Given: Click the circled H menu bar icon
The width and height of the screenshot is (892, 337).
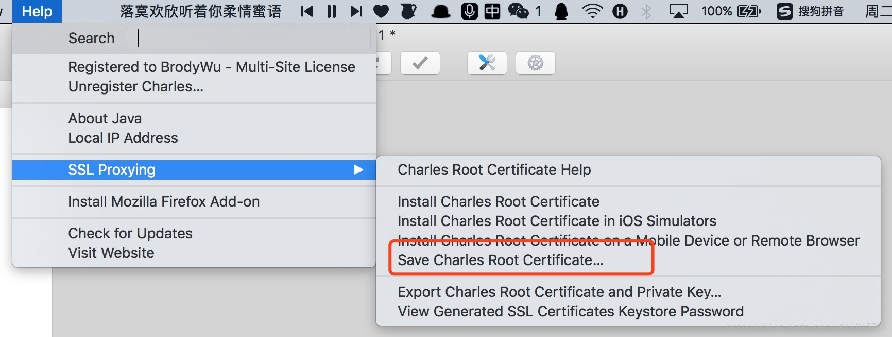Looking at the screenshot, I should coord(620,11).
